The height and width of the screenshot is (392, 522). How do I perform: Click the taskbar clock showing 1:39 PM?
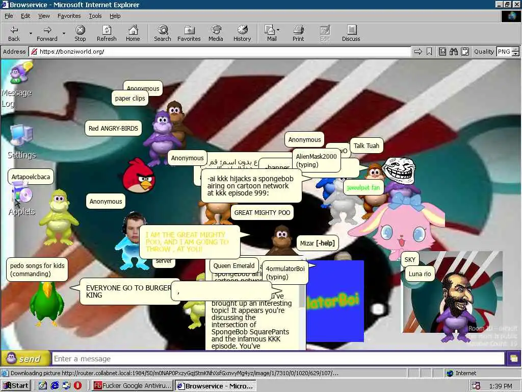(501, 386)
